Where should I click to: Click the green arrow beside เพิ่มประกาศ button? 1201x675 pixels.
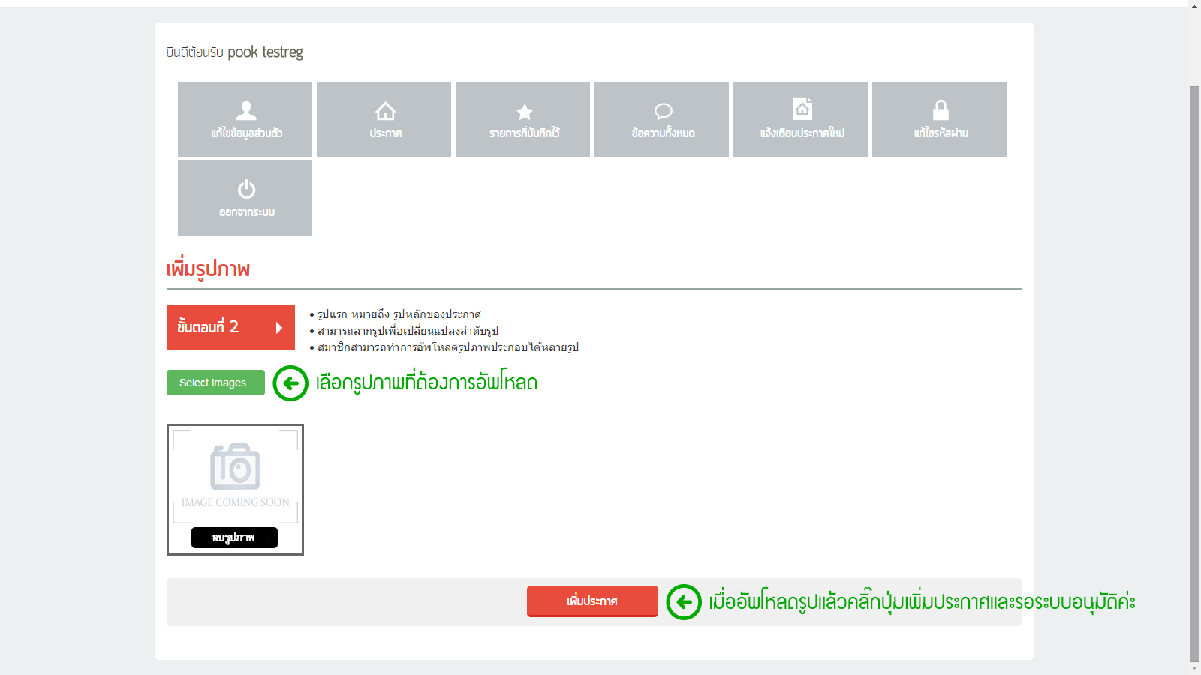click(684, 602)
